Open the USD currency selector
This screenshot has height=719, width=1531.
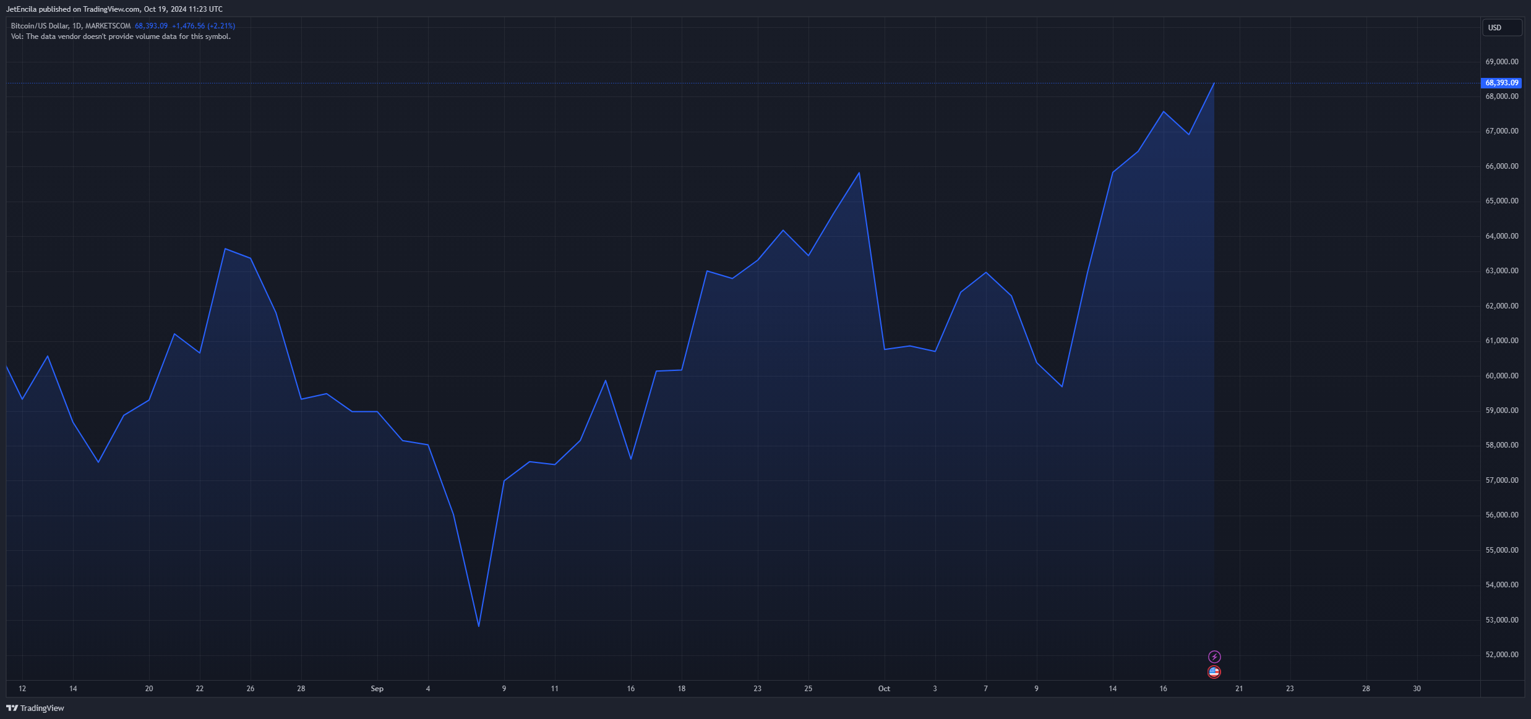1502,28
